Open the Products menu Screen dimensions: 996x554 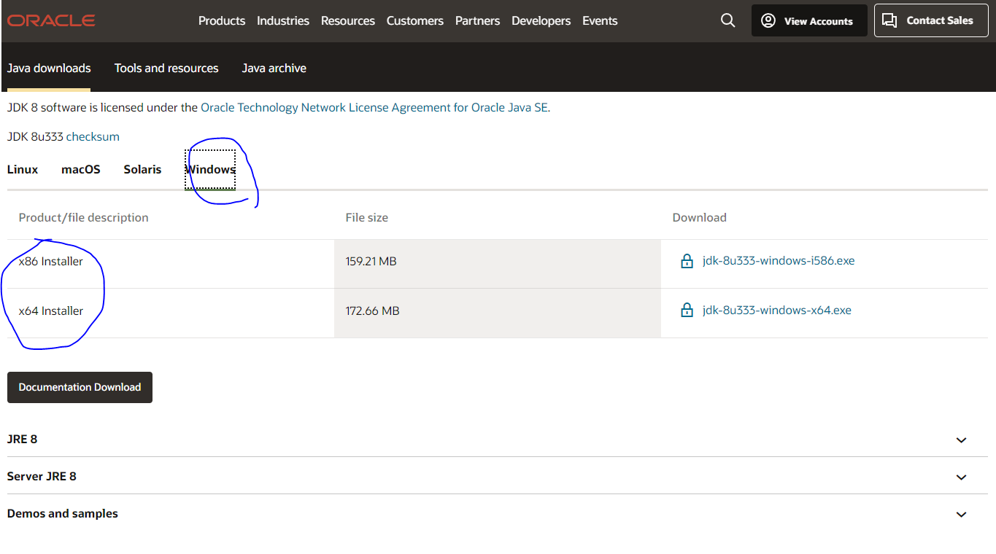pyautogui.click(x=222, y=20)
